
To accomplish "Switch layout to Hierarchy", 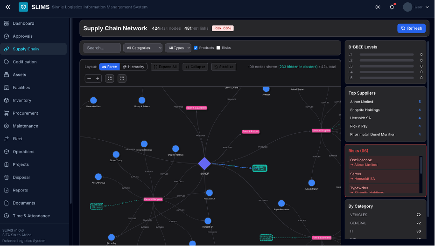I will (134, 67).
